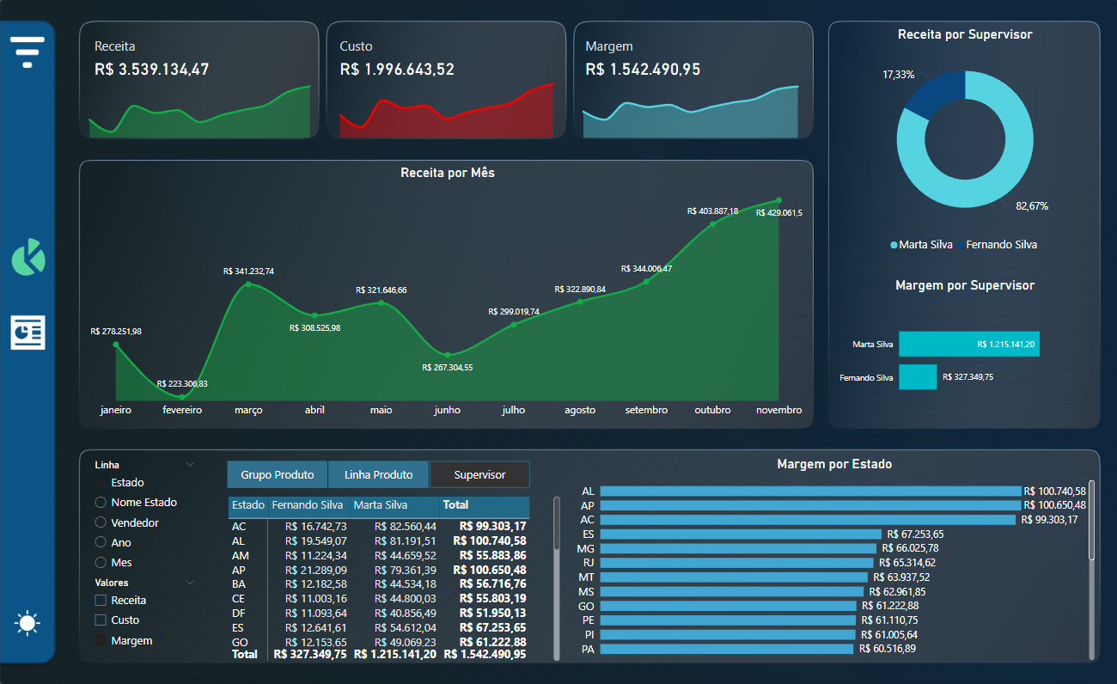The width and height of the screenshot is (1117, 684).
Task: Sort by Marta Silva column header
Action: [x=381, y=505]
